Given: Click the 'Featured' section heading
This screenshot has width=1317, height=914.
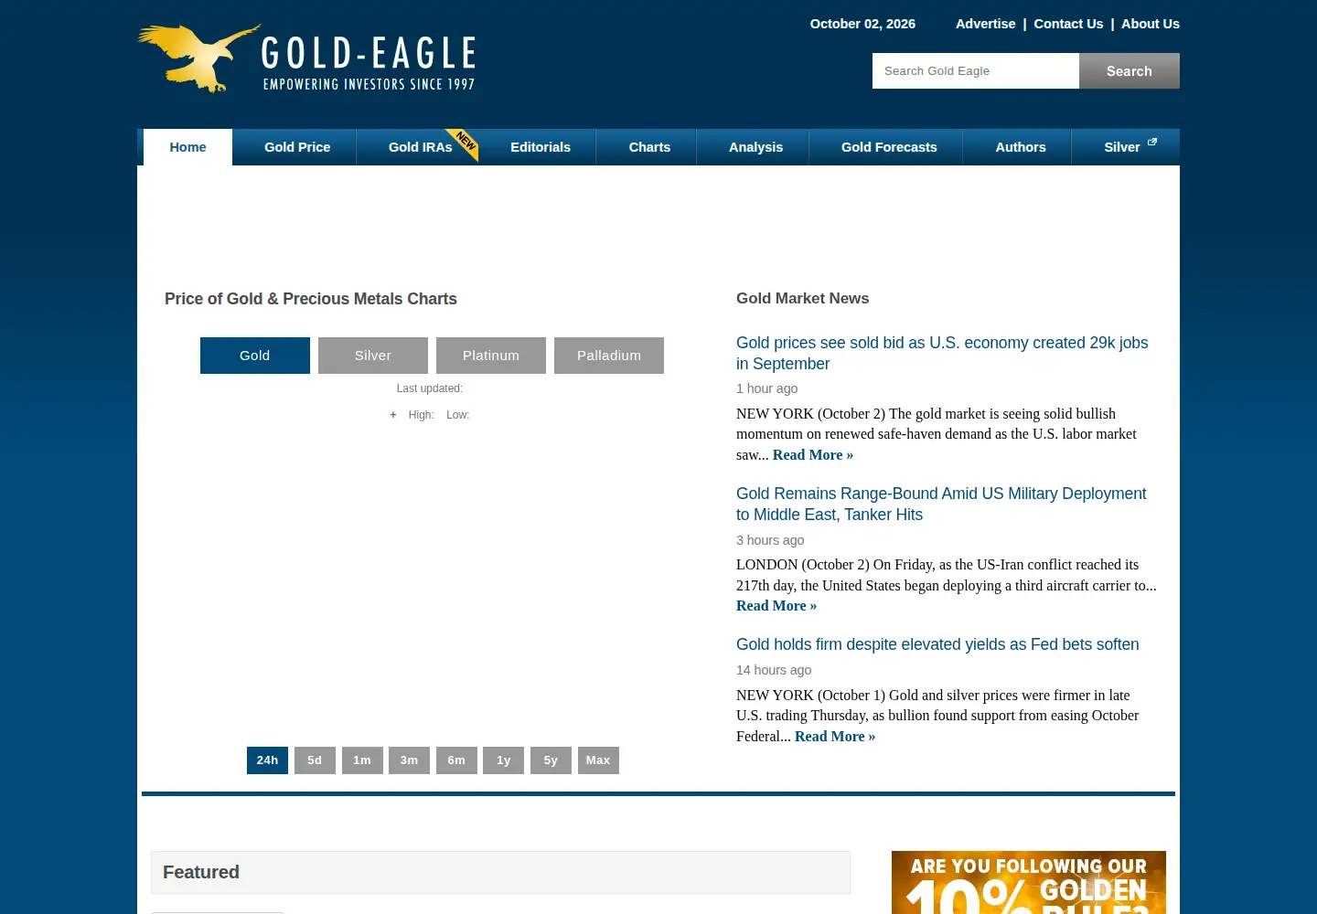Looking at the screenshot, I should tap(201, 872).
